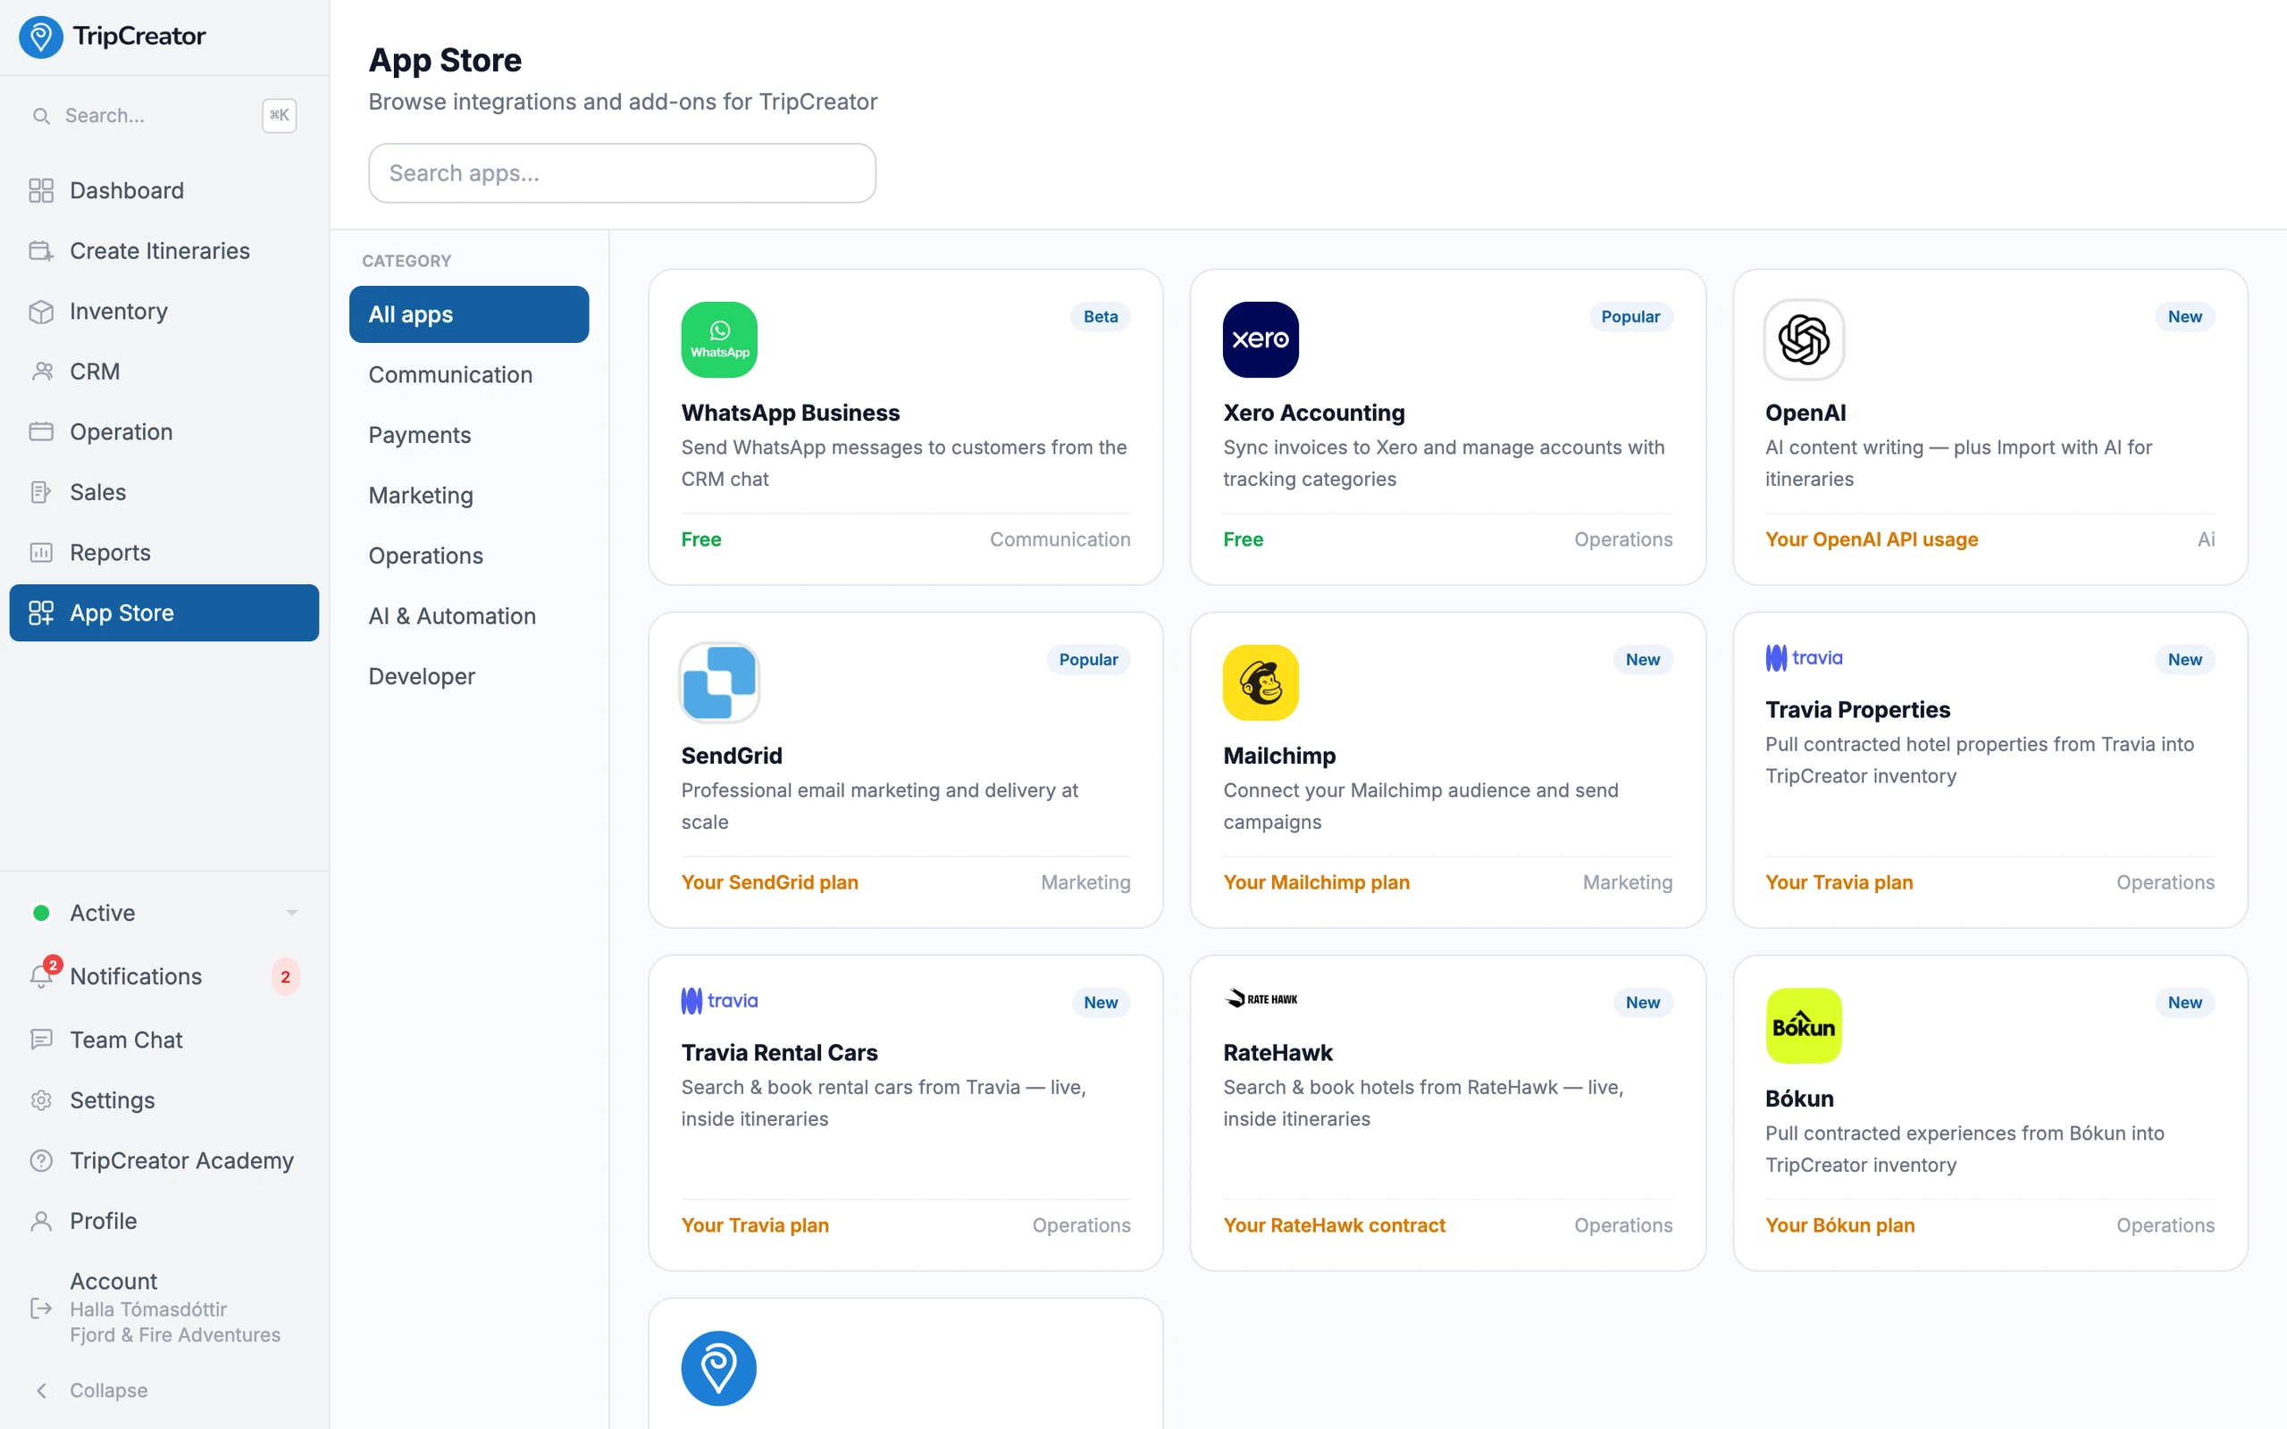Open the Reports menu item
The height and width of the screenshot is (1429, 2287).
coord(164,553)
